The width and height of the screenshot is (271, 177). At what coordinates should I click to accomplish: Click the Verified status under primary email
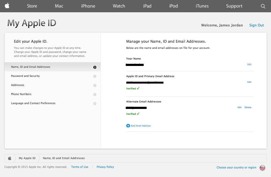[133, 89]
